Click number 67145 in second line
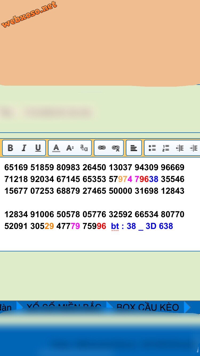 pyautogui.click(x=68, y=179)
